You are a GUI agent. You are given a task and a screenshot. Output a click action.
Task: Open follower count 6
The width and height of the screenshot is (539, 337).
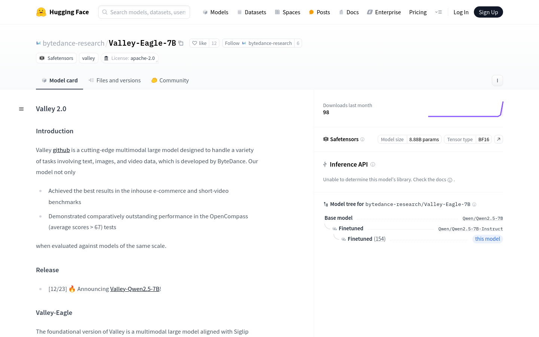298,43
